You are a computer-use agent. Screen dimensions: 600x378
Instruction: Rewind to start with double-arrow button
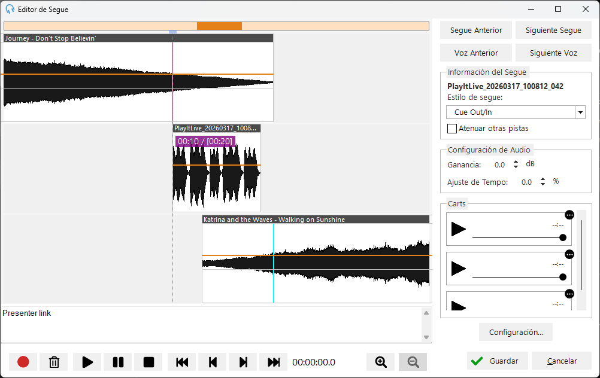tap(182, 362)
